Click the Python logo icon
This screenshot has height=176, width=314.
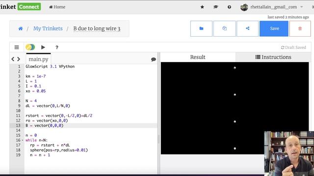pos(30,47)
